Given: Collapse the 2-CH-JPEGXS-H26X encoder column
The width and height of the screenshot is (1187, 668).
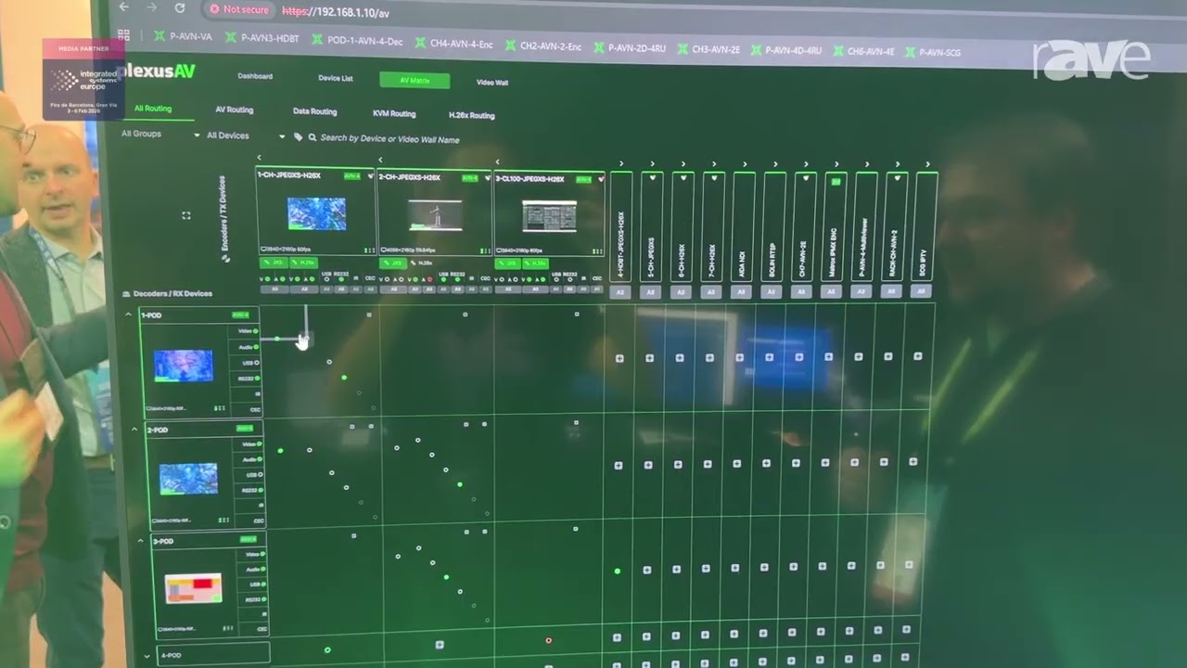Looking at the screenshot, I should pos(380,161).
